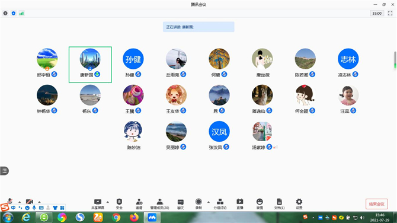Image resolution: width=397 pixels, height=223 pixels.
Task: Open the invite (邀请) participants icon
Action: tap(139, 204)
